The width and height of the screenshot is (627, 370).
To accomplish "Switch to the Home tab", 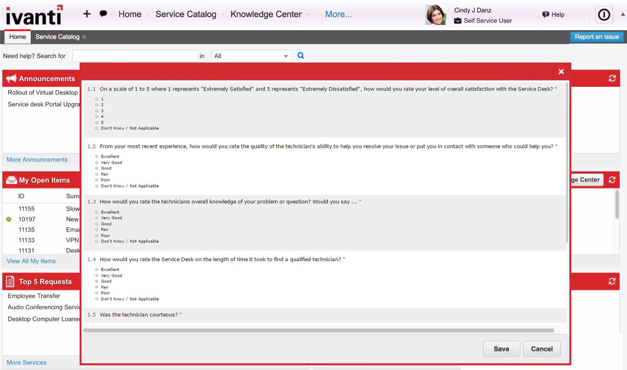I will point(17,37).
